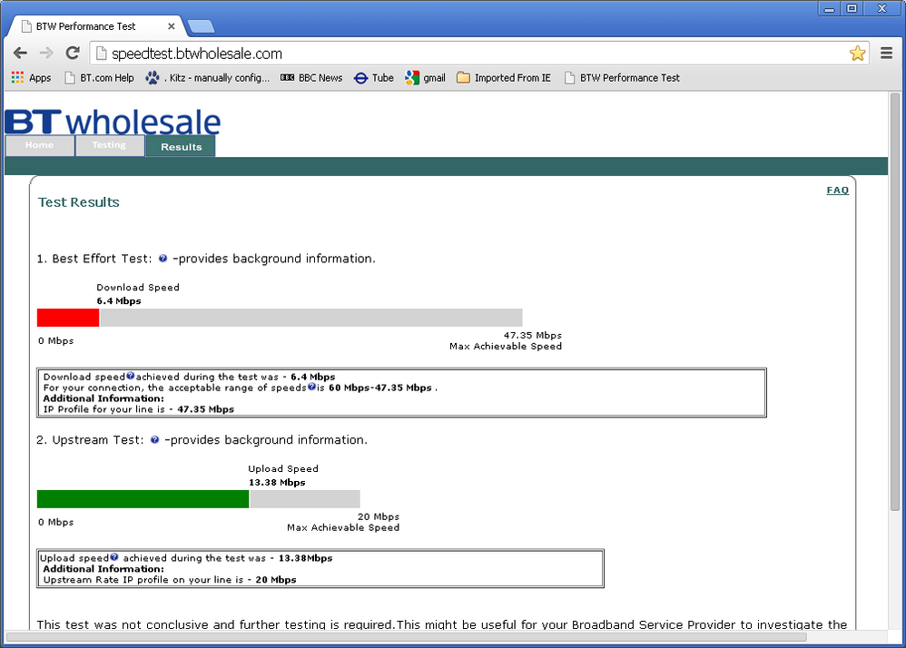
Task: Switch to the Home tab
Action: pyautogui.click(x=39, y=145)
